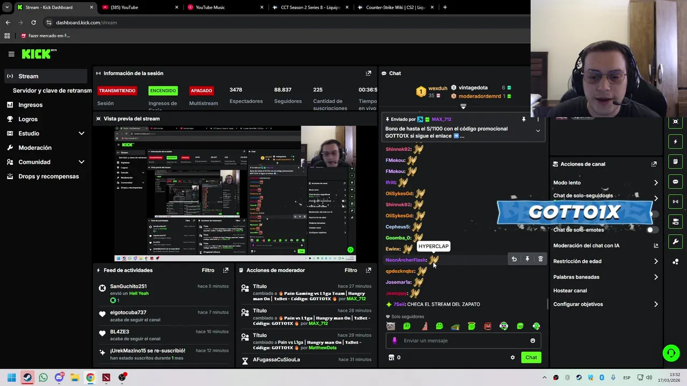This screenshot has width=687, height=386.
Task: Open the hamburger menu beside Kick logo
Action: pyautogui.click(x=11, y=54)
